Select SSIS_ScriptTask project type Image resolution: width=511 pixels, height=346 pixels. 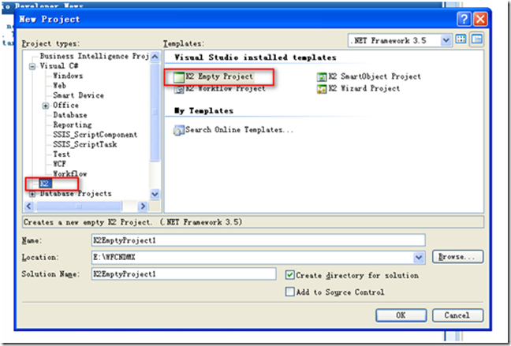click(x=84, y=144)
